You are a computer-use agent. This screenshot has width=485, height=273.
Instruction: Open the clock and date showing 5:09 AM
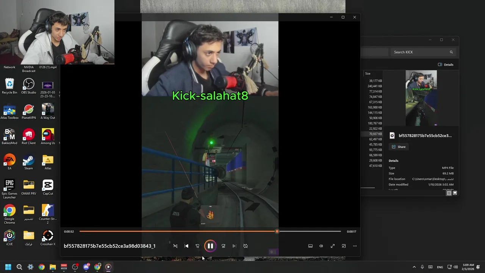(468, 267)
